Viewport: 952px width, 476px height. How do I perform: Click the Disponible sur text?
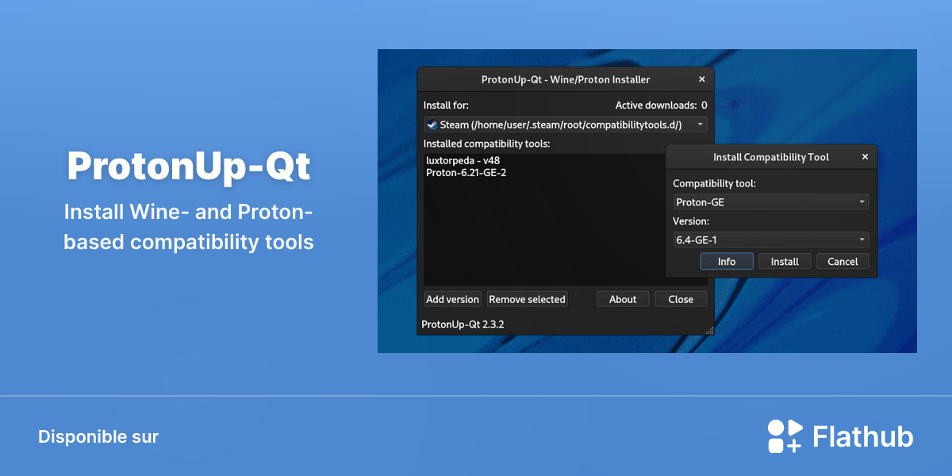[x=98, y=436]
